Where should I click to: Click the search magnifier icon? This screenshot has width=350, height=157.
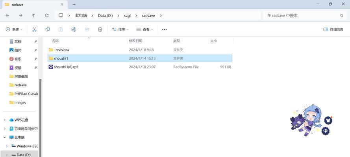click(x=341, y=16)
